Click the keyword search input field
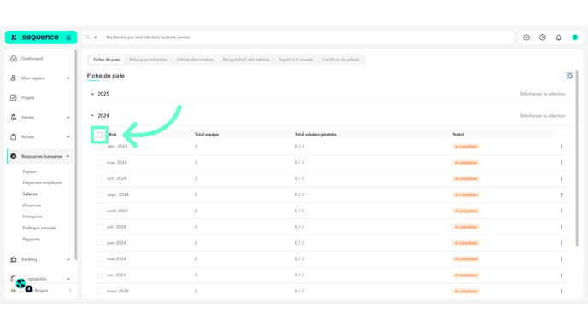Screen dimensions: 588x330 pos(308,38)
